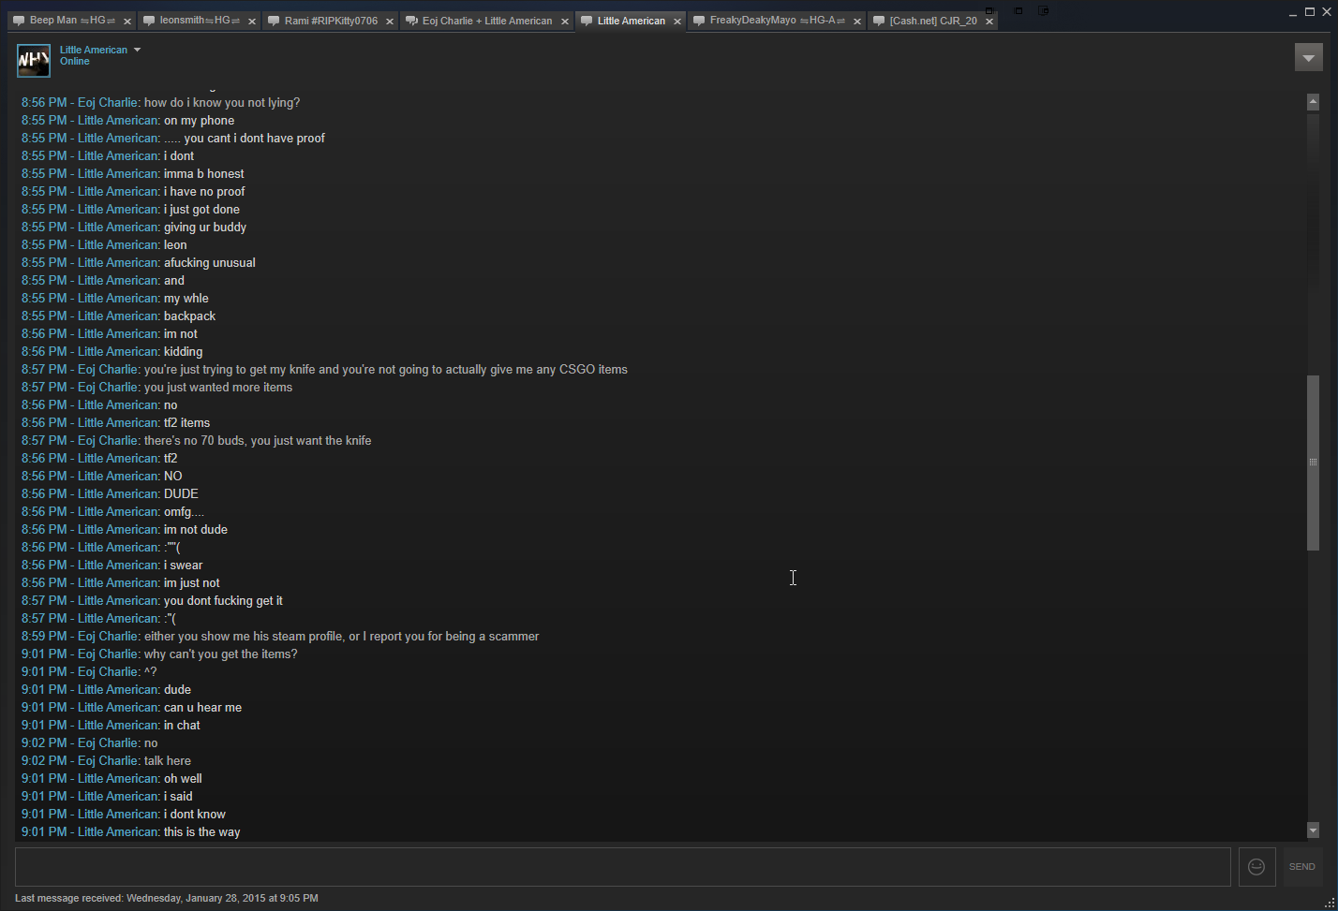Close the [Cash.net] CJR_20 tab
Image resolution: width=1338 pixels, height=911 pixels.
[989, 21]
